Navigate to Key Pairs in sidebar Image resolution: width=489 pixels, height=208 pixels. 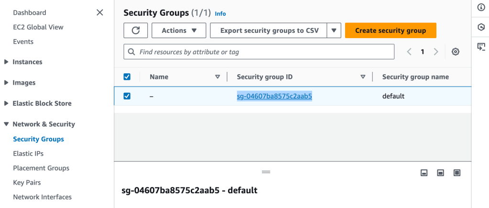[27, 183]
